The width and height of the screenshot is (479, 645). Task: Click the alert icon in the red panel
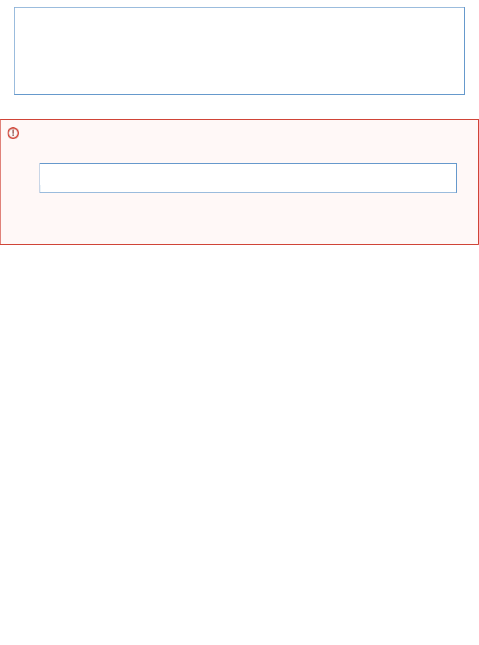pos(13,133)
